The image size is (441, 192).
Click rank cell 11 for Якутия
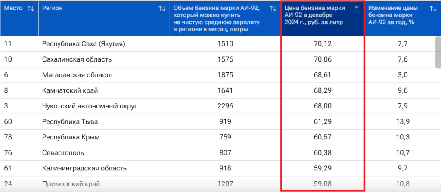[x=8, y=44]
